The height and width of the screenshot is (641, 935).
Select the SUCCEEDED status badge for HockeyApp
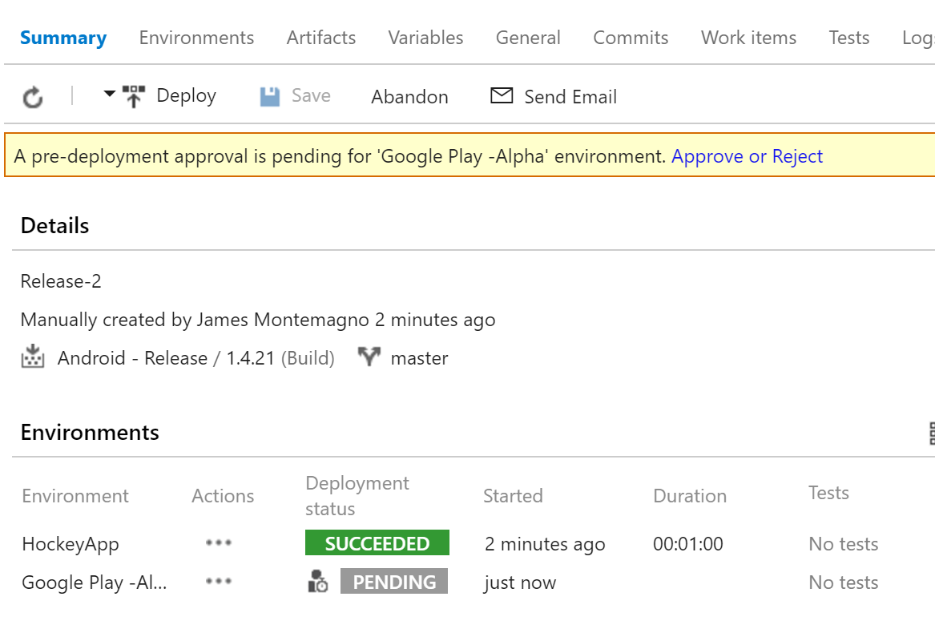pyautogui.click(x=377, y=542)
